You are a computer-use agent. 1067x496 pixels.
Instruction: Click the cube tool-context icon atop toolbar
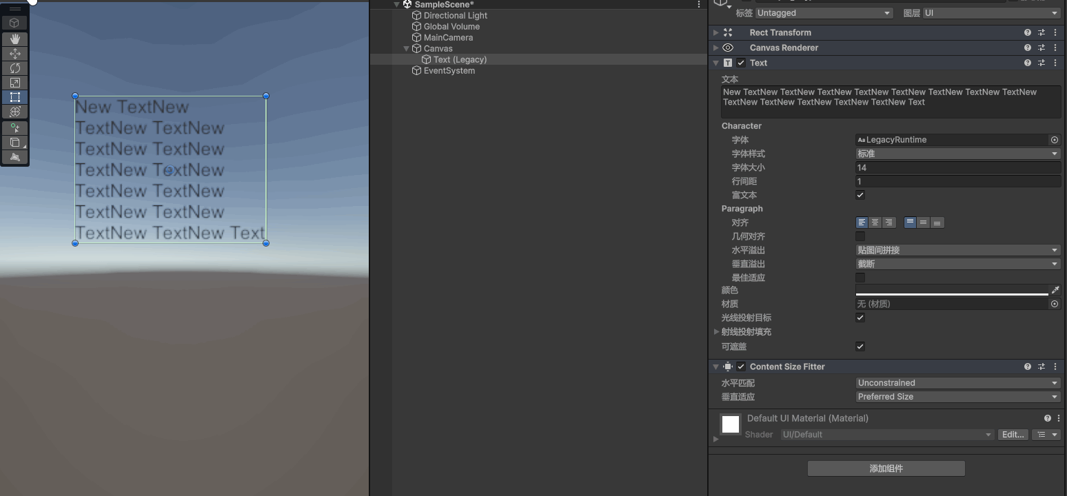(x=14, y=23)
